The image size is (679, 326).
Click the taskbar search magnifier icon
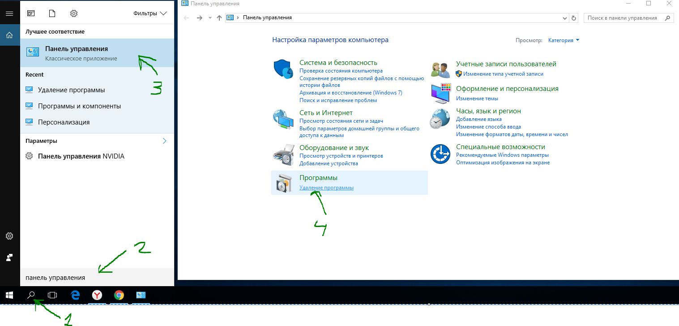31,295
